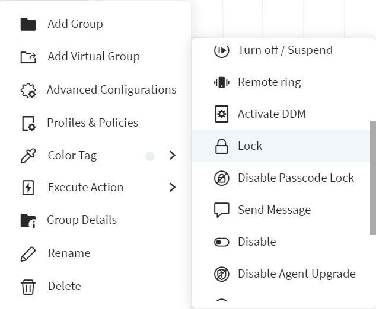Open Group Details

[x=82, y=220]
